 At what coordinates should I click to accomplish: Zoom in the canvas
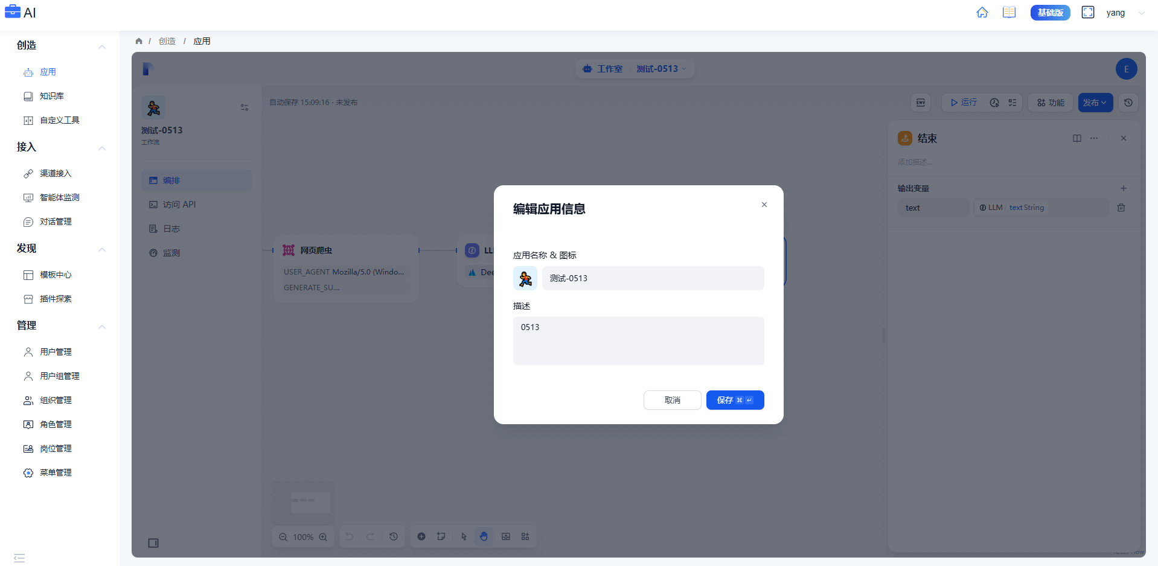(x=323, y=537)
